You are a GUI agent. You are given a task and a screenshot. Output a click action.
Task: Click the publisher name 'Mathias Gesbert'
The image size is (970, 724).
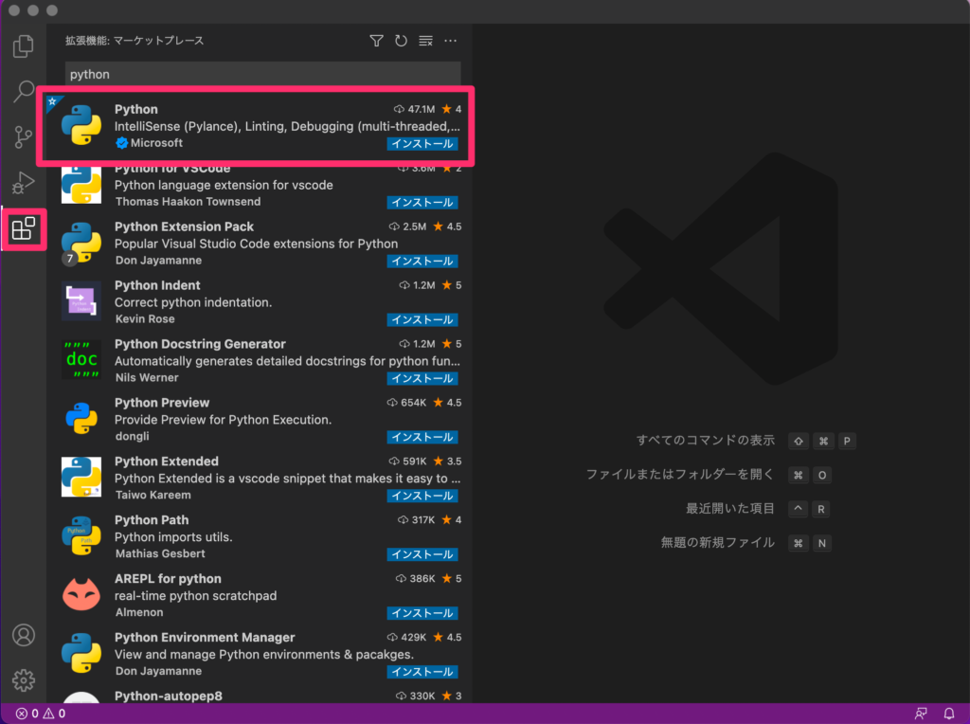pyautogui.click(x=160, y=553)
